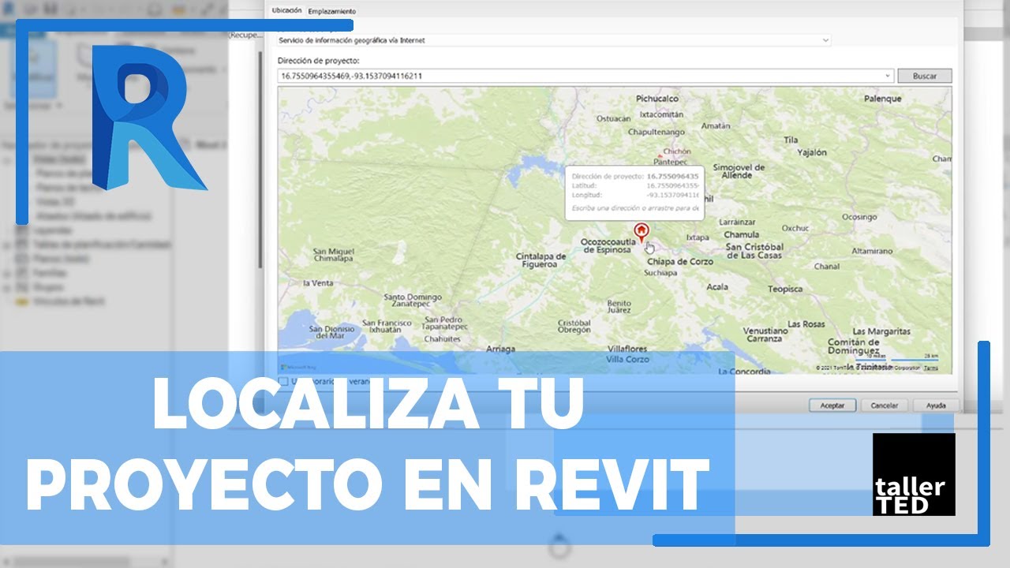Click Simojovel de Allende label
Image resolution: width=1010 pixels, height=568 pixels.
pyautogui.click(x=739, y=171)
